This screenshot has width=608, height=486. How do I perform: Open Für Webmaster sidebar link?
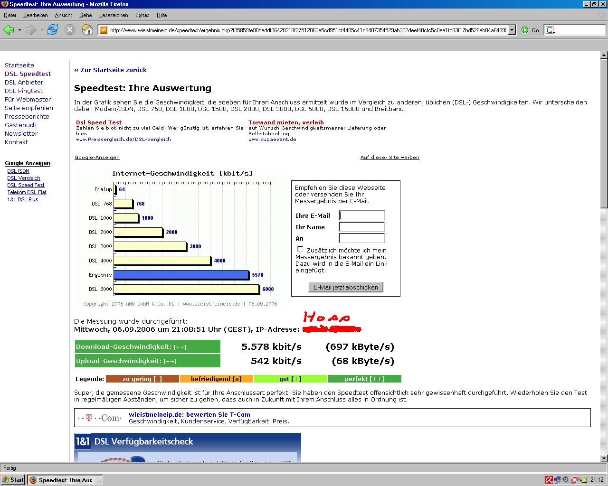tap(28, 99)
